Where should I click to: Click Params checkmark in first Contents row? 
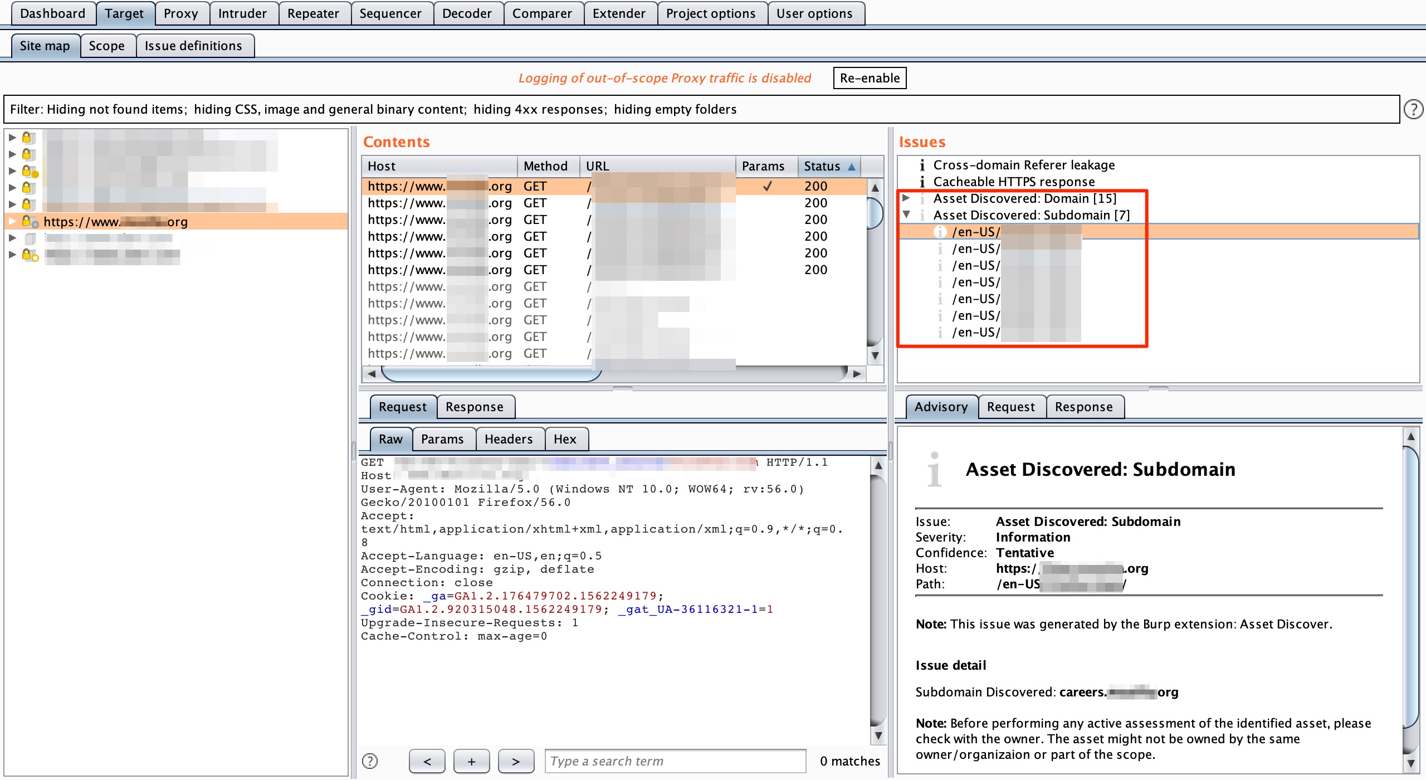tap(767, 186)
